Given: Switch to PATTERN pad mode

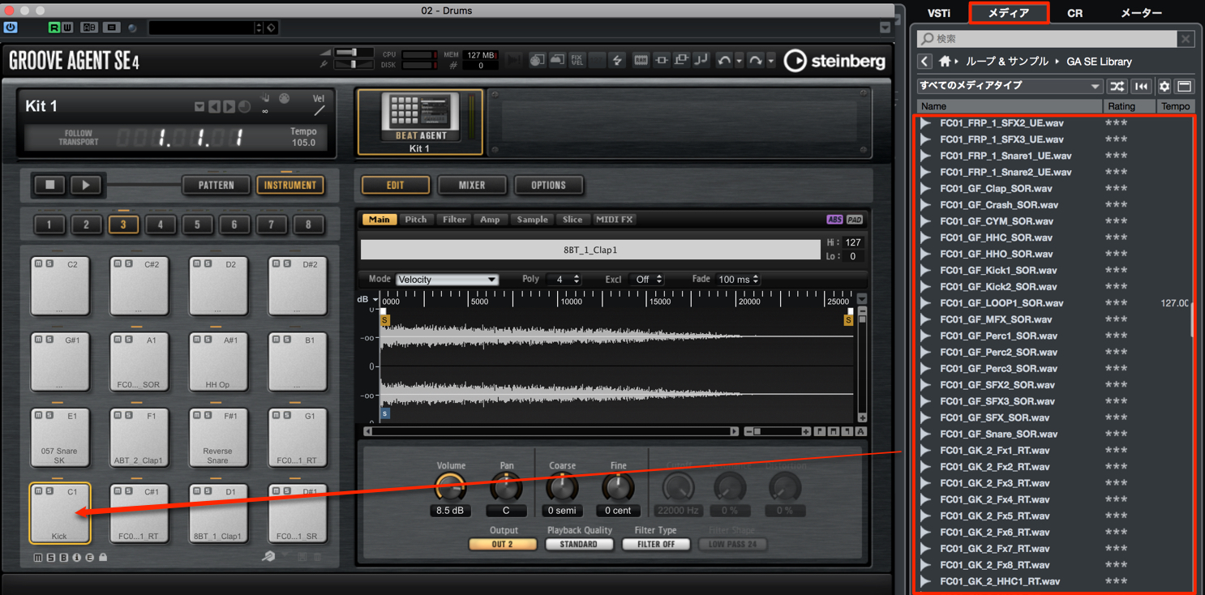Looking at the screenshot, I should point(216,185).
